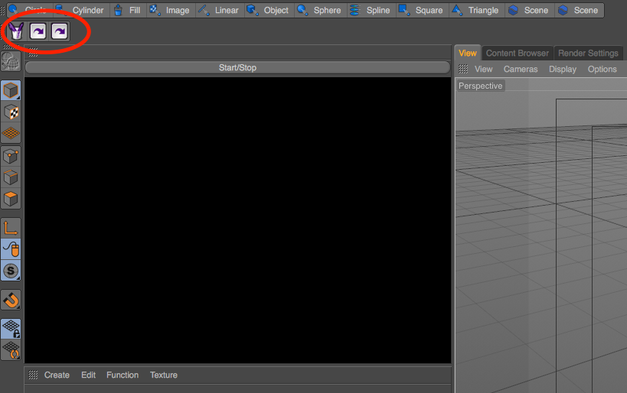Click the Planar Workplane icon
The image size is (627, 393).
pyautogui.click(x=11, y=350)
